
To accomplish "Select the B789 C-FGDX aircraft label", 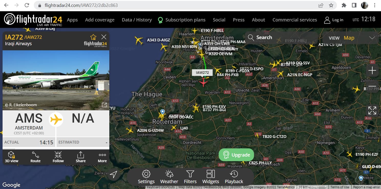I will tap(238, 71).
